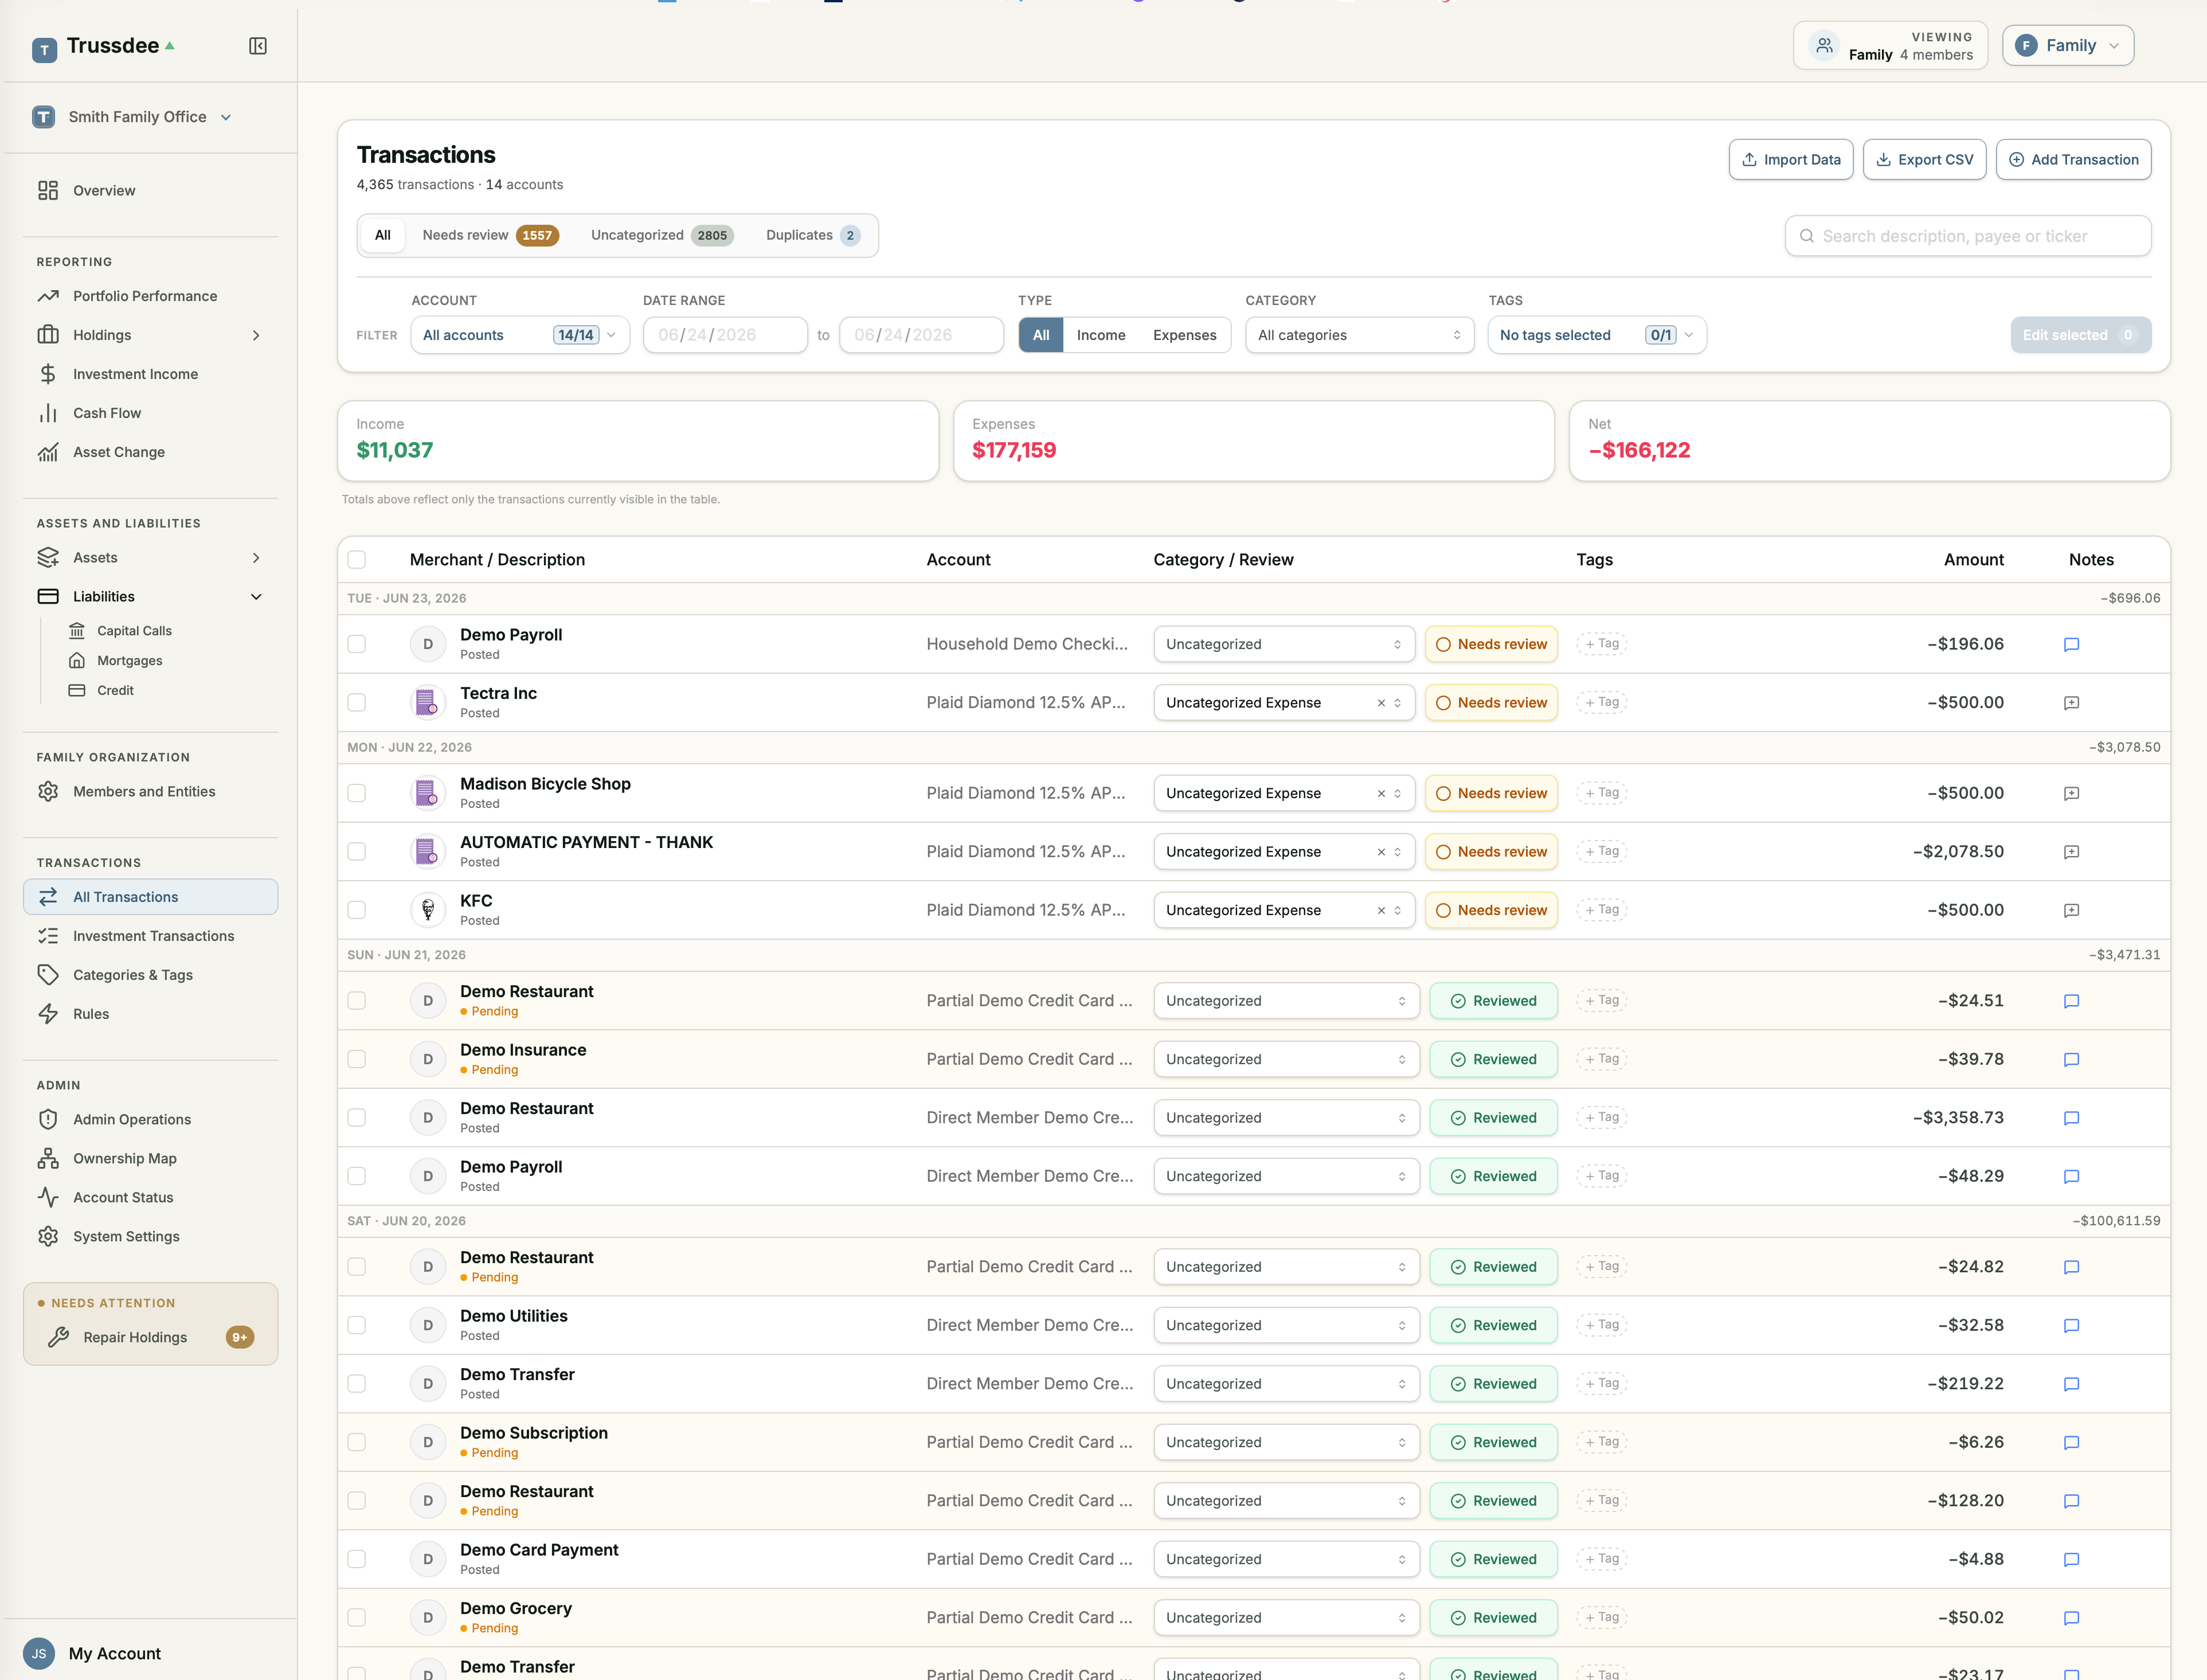
Task: Click the Assets layers icon
Action: point(48,557)
